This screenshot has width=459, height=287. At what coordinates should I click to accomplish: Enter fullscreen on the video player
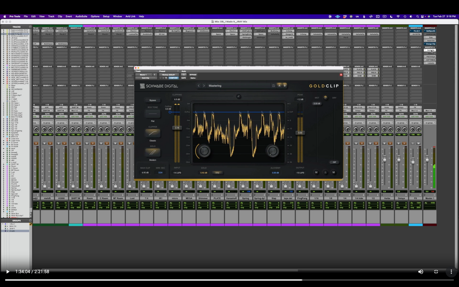[x=436, y=272]
